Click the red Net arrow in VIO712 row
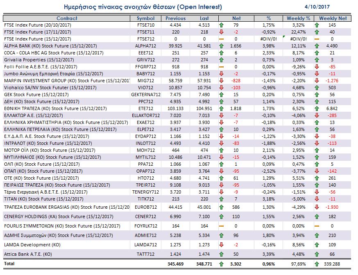This screenshot has height=275, width=358. click(221, 88)
